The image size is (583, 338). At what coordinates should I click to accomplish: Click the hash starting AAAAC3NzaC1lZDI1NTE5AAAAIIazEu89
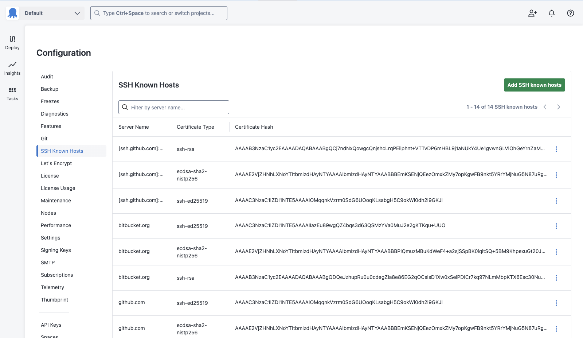pyautogui.click(x=340, y=225)
